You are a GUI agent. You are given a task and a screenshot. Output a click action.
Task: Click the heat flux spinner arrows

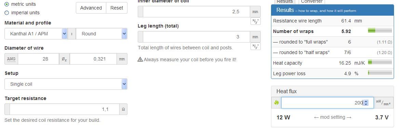tap(366, 103)
